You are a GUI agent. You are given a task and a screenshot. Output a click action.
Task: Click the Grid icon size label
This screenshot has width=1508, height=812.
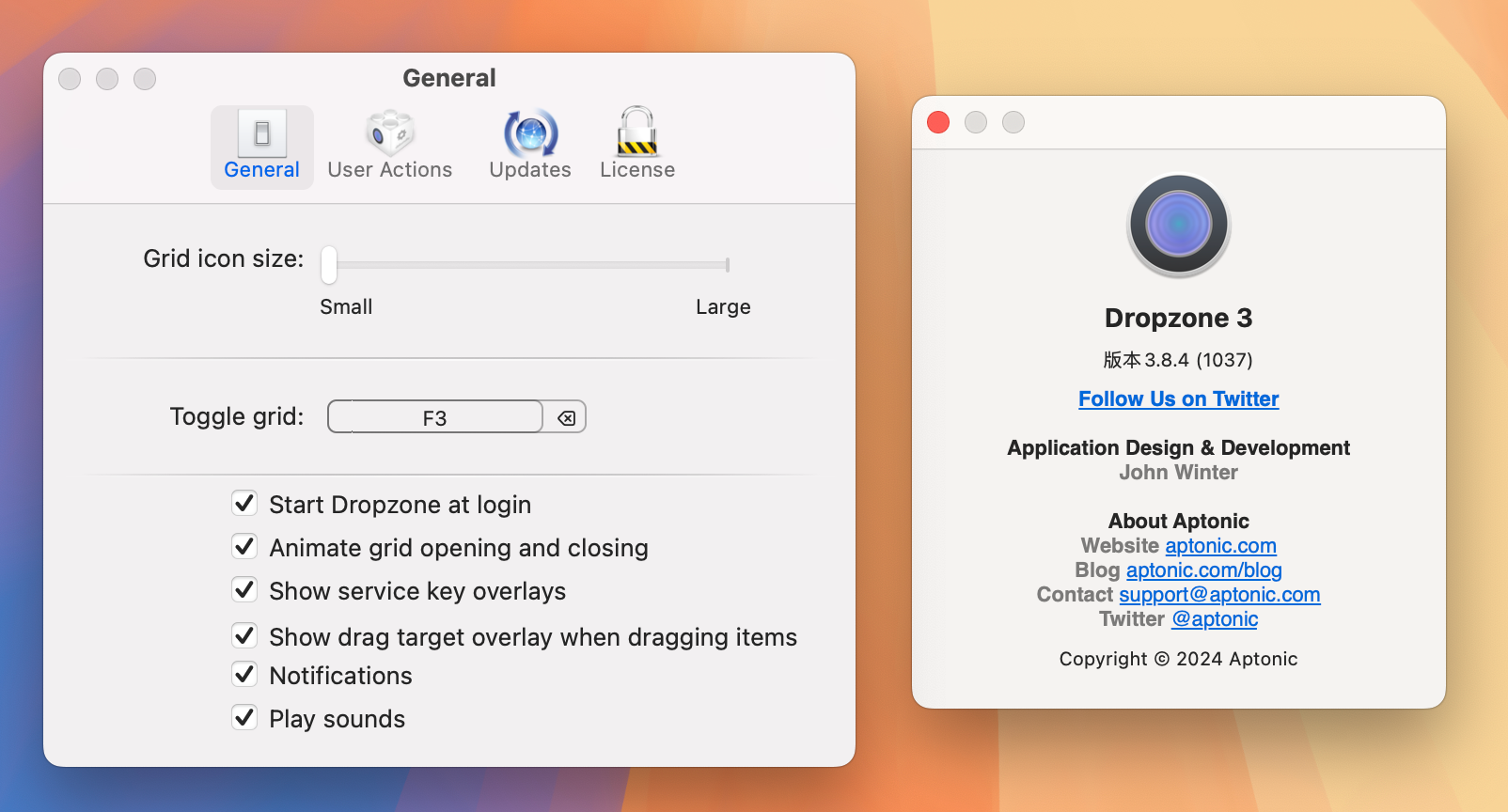(224, 258)
